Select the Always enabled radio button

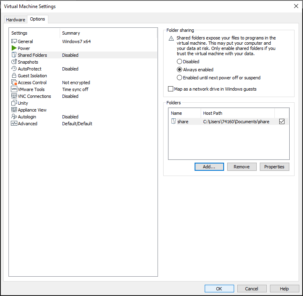(179, 70)
